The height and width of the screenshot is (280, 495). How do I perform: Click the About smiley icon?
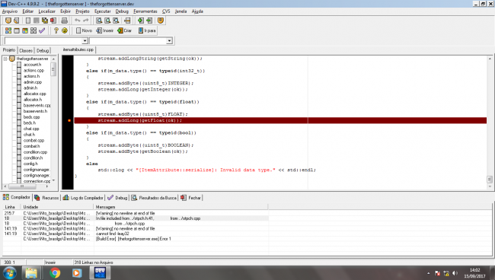pos(65,30)
